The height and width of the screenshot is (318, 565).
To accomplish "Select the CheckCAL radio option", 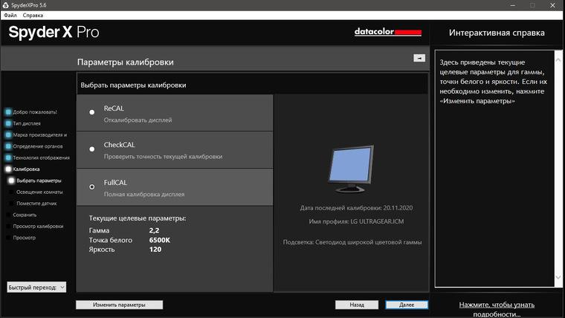I will (x=92, y=149).
